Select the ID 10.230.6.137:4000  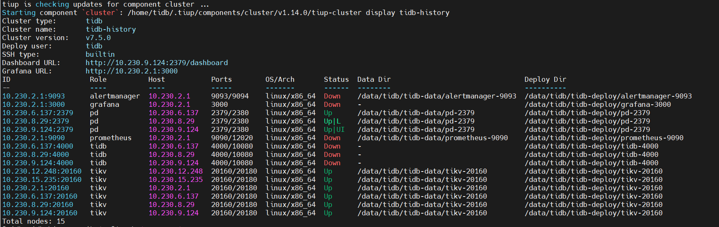click(x=38, y=146)
